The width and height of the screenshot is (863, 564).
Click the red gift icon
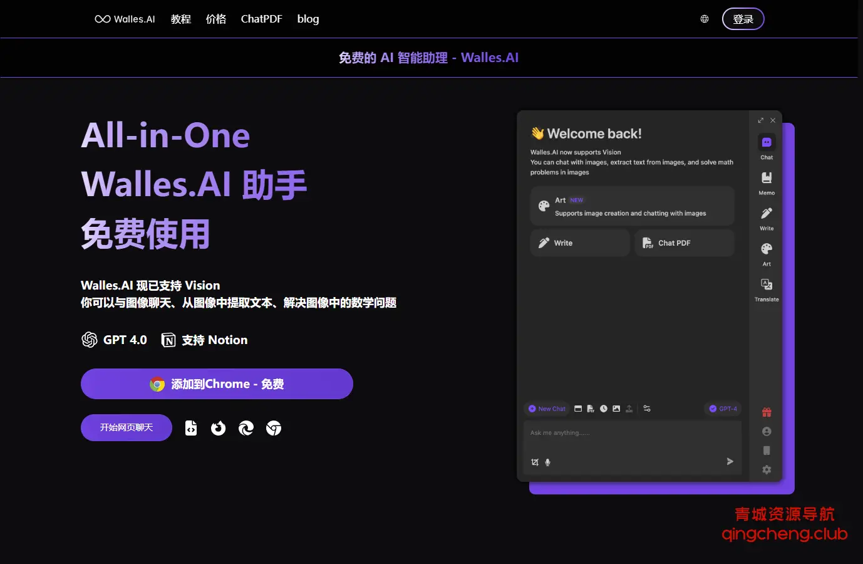point(767,412)
